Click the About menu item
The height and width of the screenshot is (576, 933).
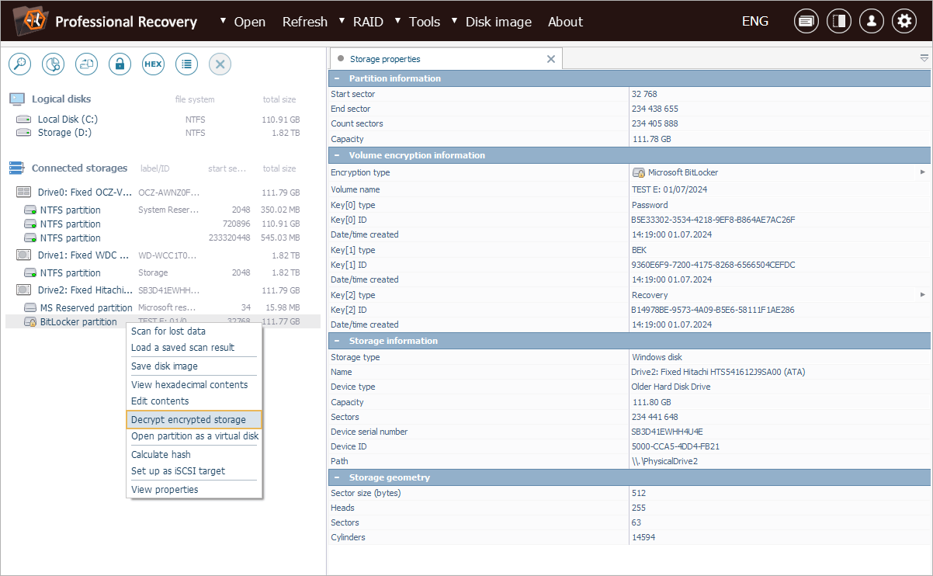565,22
